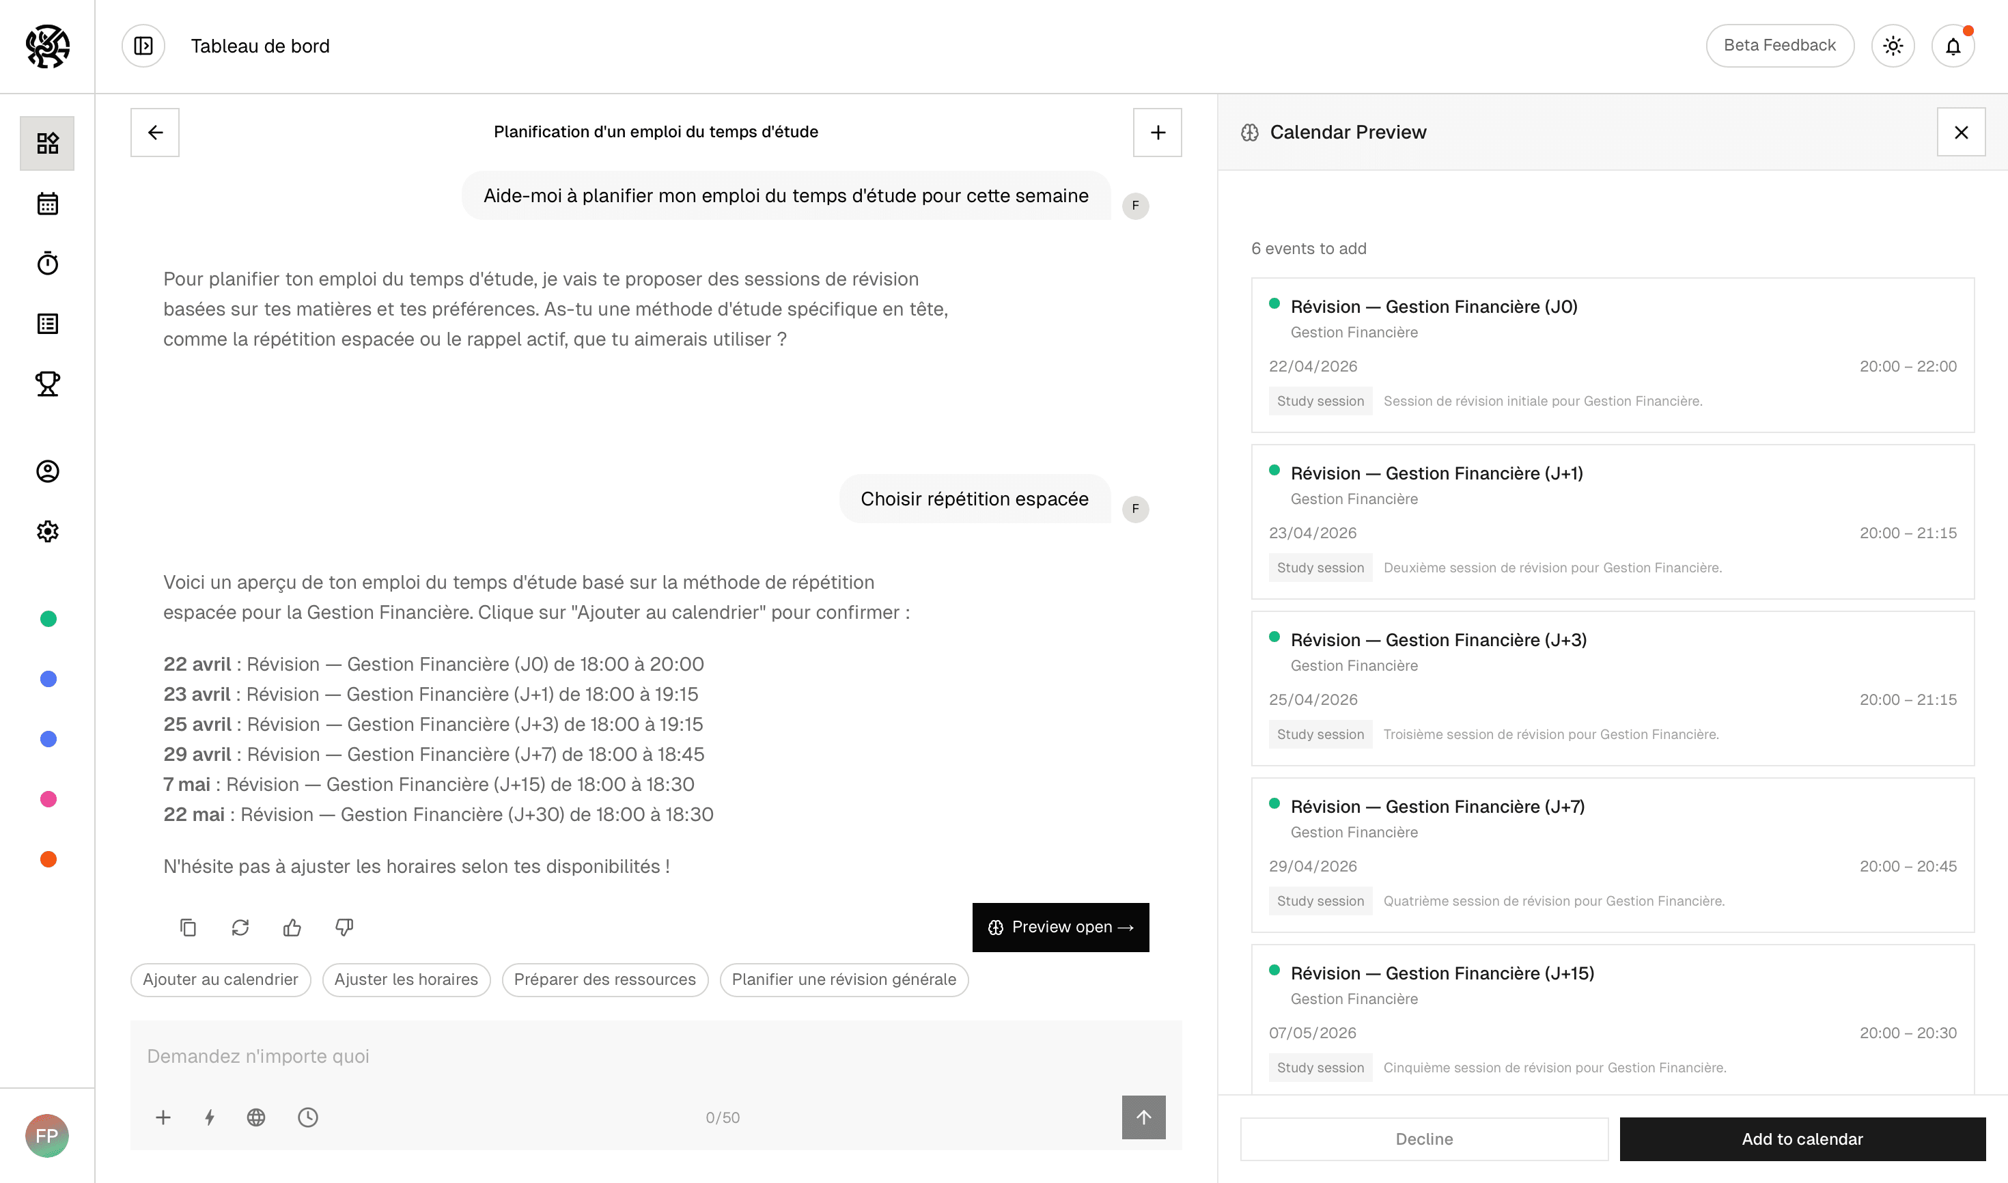Select the 'Préparer des ressources' chip
The height and width of the screenshot is (1183, 2008).
point(604,979)
